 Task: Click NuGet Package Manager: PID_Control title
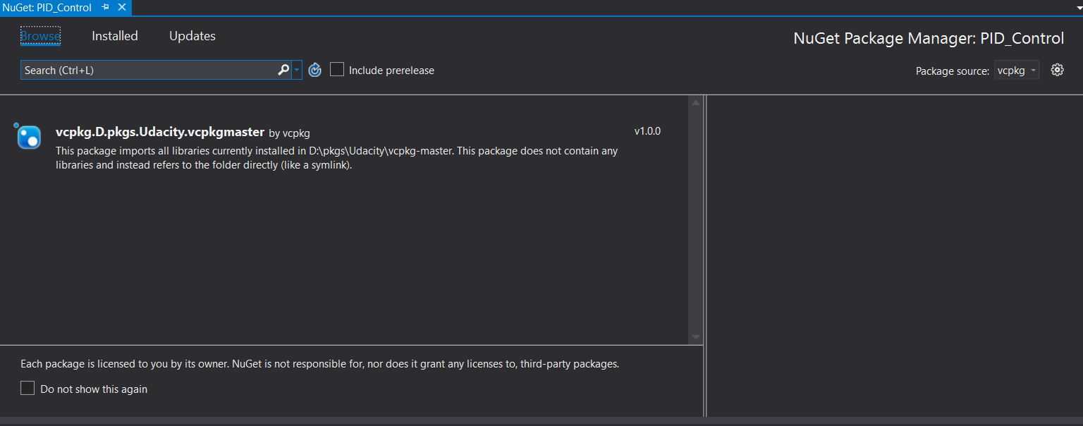[929, 38]
